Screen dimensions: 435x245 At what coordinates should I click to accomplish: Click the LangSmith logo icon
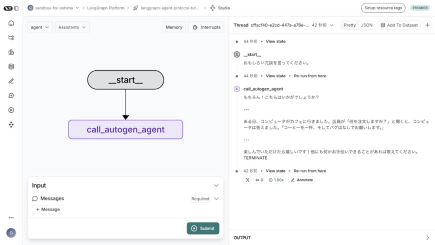point(8,8)
